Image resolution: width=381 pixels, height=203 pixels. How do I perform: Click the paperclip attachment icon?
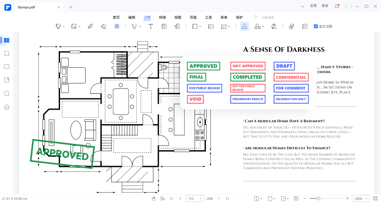[x=292, y=27]
